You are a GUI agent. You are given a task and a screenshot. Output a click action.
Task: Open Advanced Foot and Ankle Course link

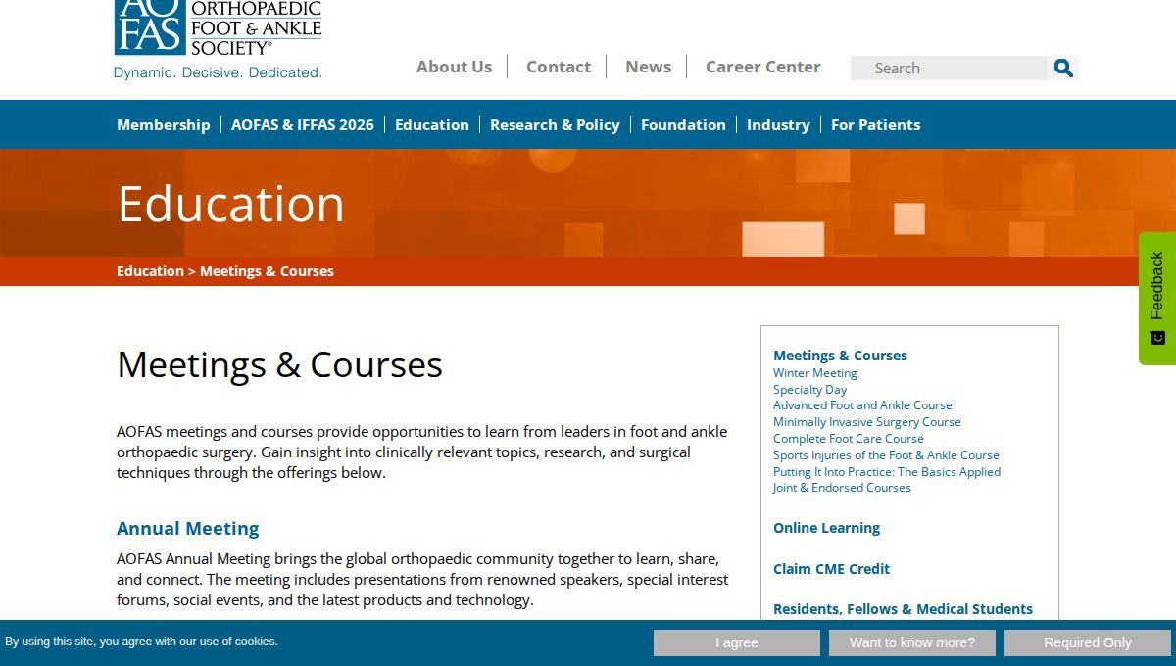(x=862, y=405)
